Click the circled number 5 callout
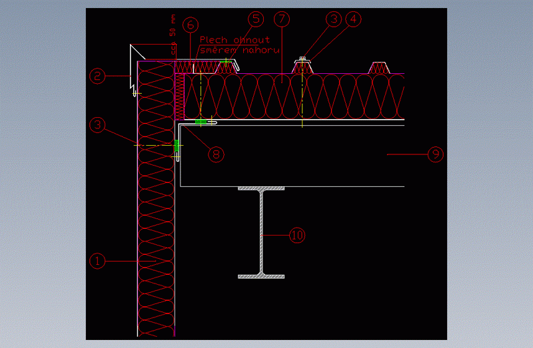 click(x=256, y=19)
